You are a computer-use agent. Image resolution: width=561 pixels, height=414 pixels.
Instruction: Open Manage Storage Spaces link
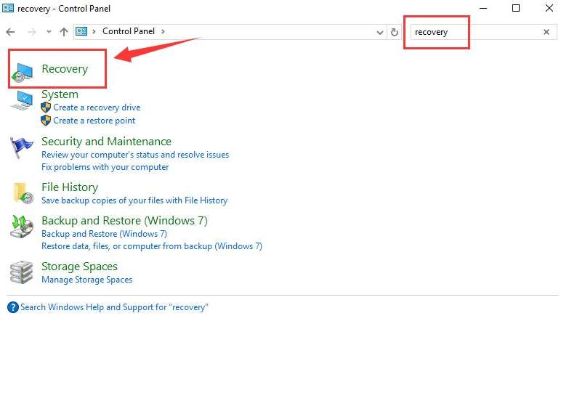click(86, 280)
